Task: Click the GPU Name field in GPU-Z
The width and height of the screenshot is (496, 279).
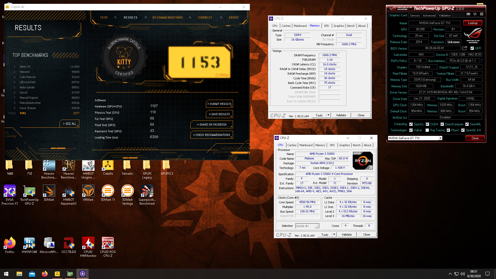Action: coord(435,23)
